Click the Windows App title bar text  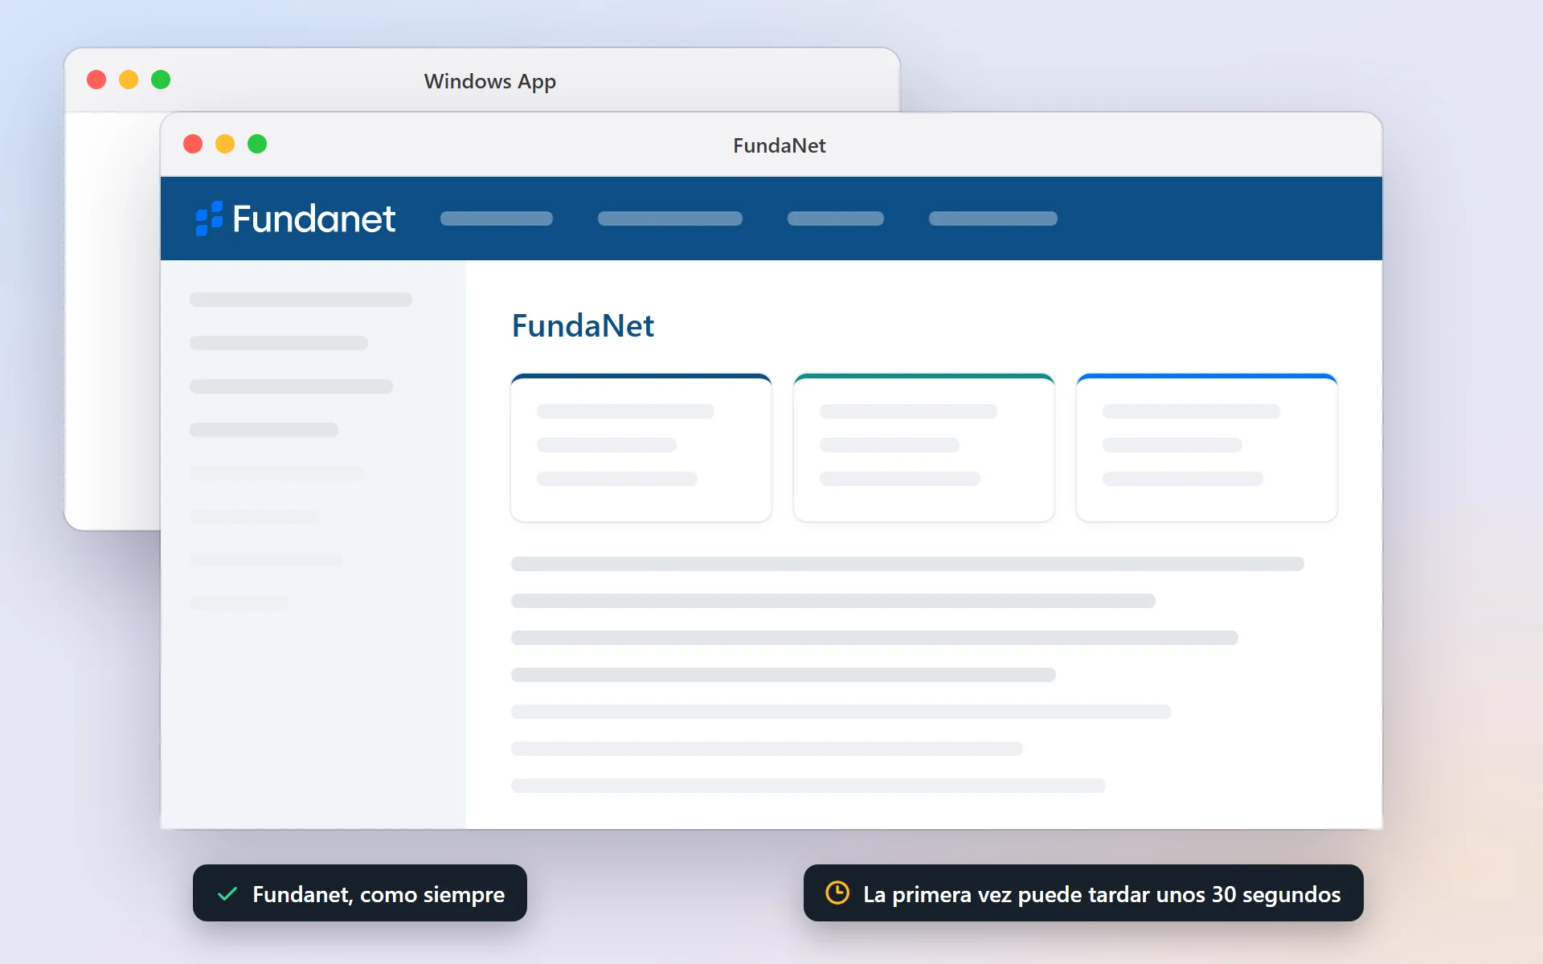tap(490, 81)
